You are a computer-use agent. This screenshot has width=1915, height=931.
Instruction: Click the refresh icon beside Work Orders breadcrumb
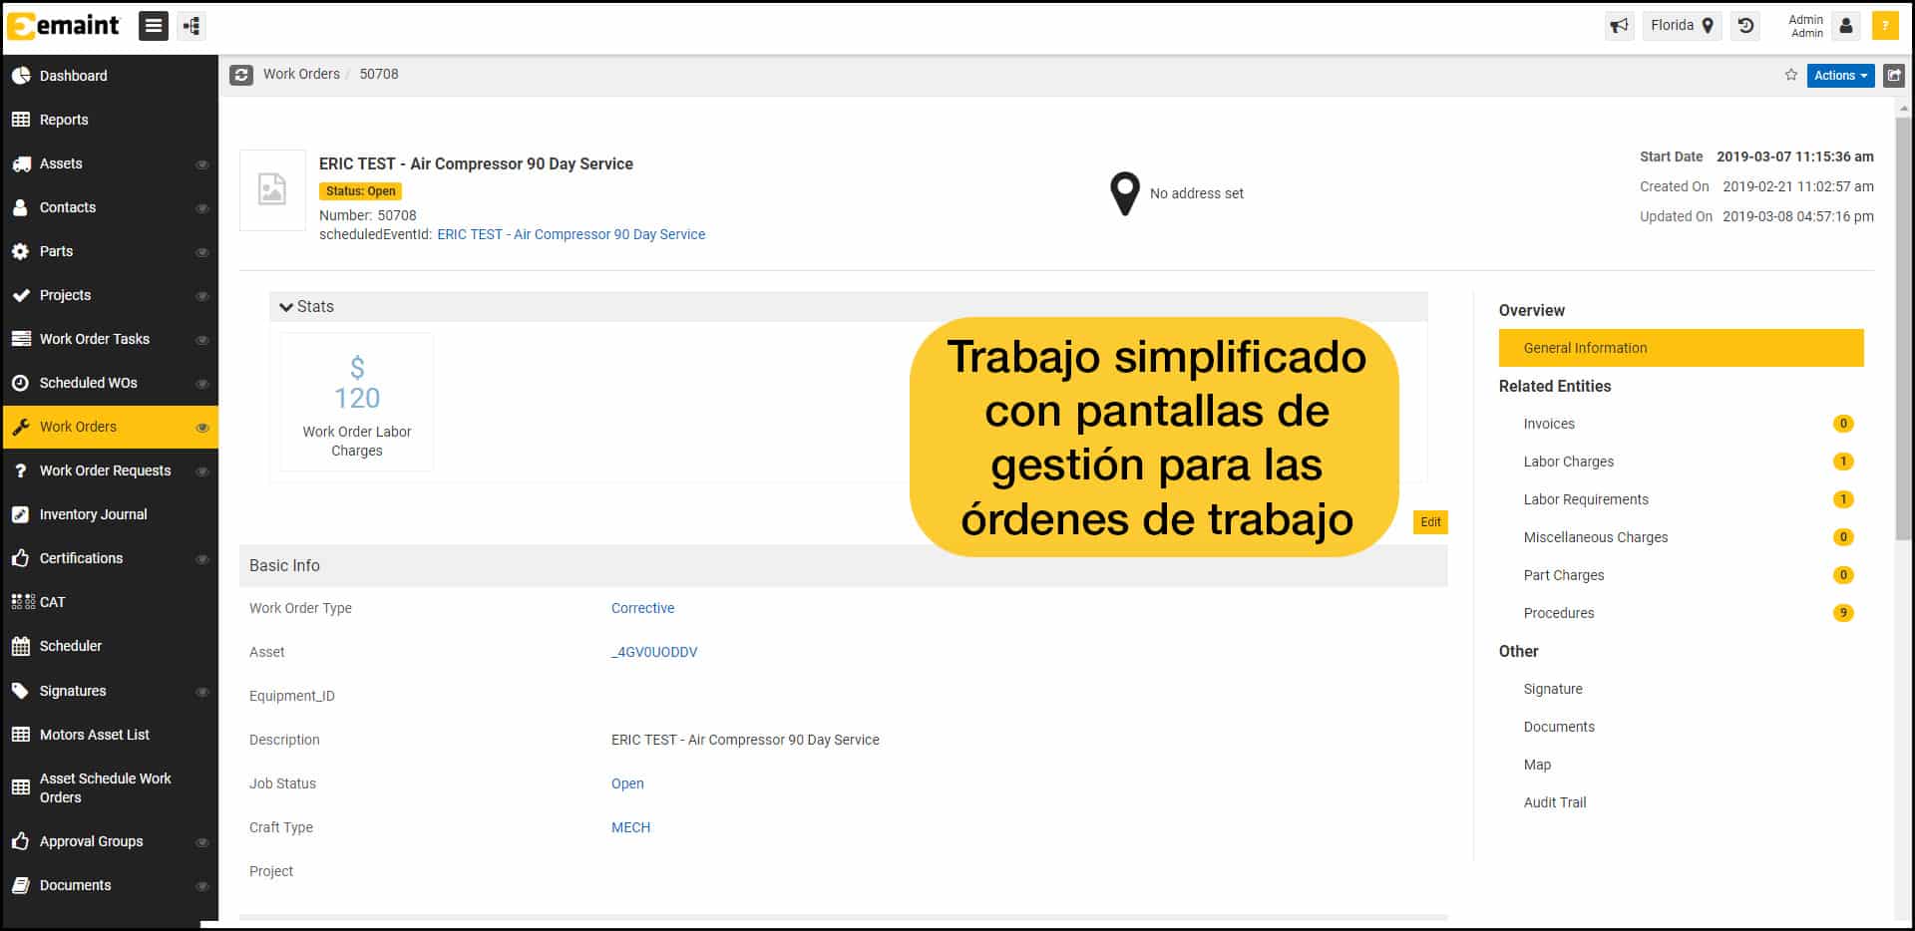(x=241, y=75)
